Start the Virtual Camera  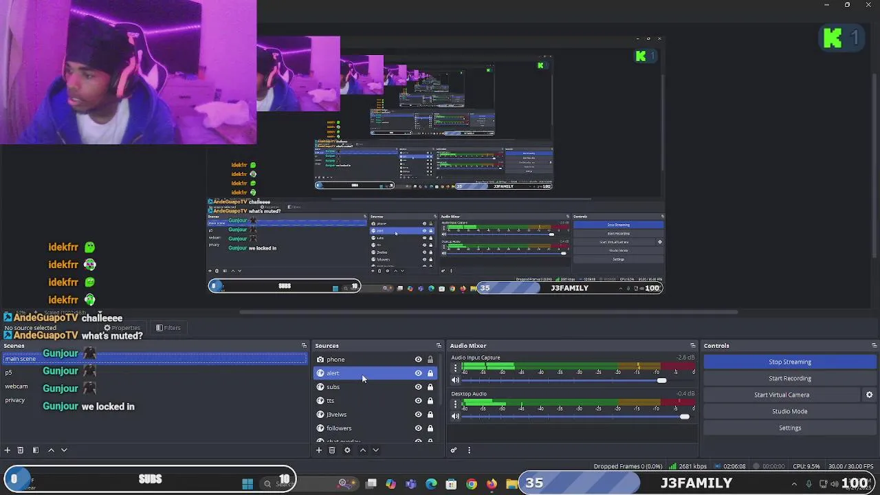point(782,395)
